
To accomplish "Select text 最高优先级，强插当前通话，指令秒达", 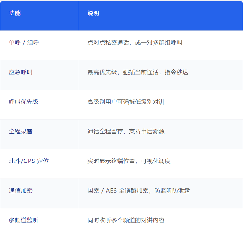I will pyautogui.click(x=138, y=72).
